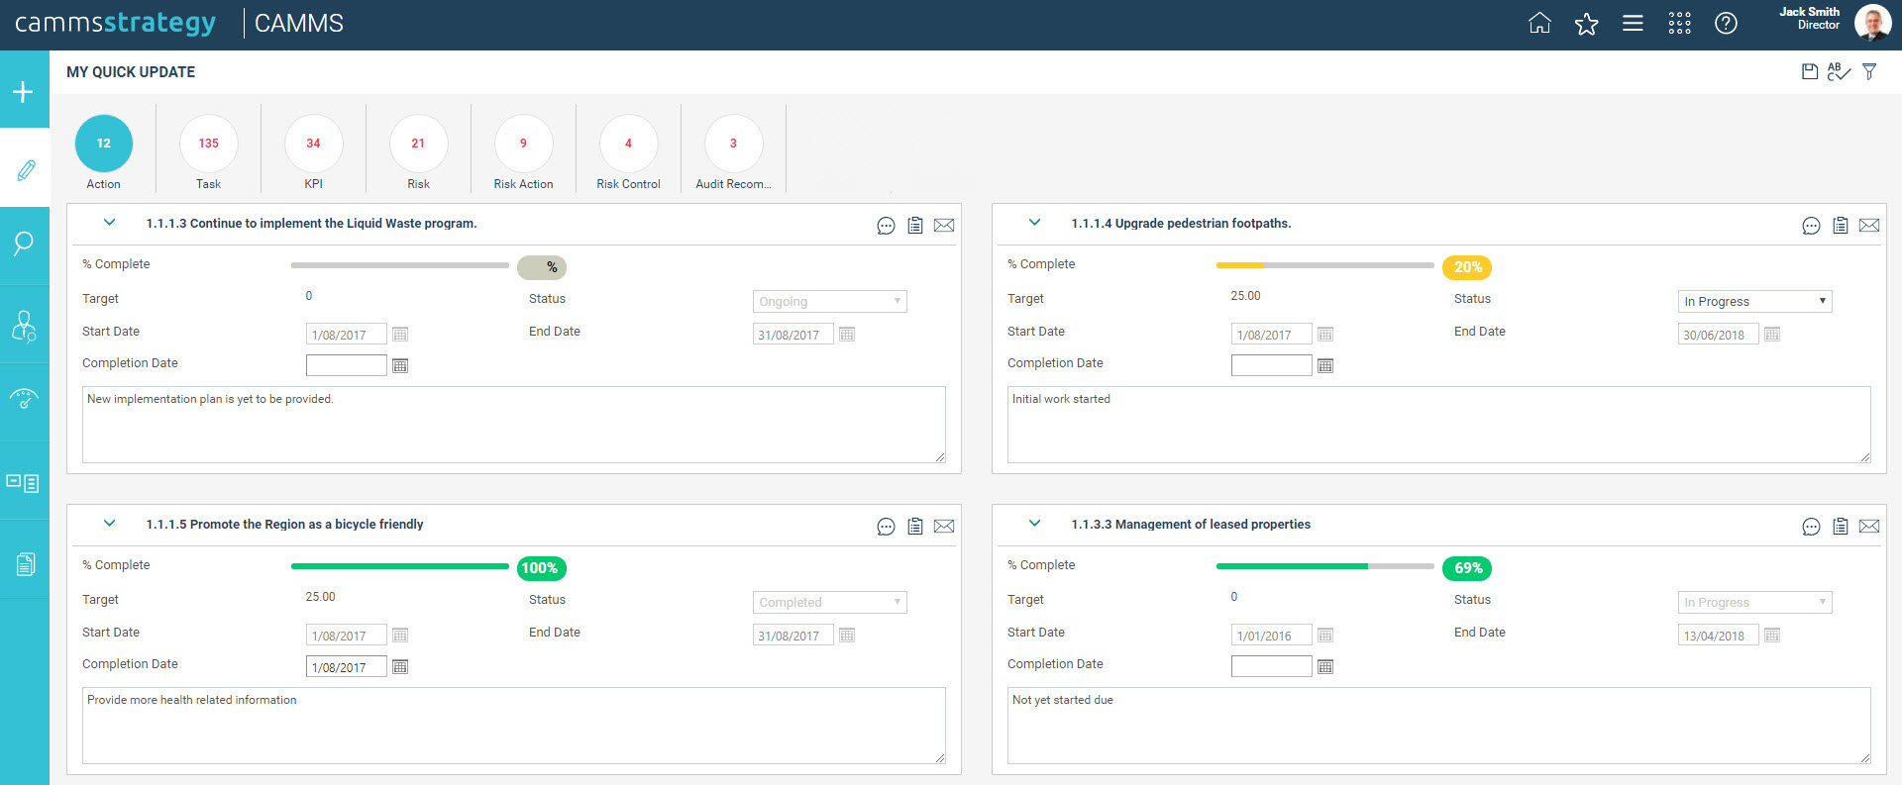Collapse the 1.1.3.3 leased properties card

tap(1034, 524)
